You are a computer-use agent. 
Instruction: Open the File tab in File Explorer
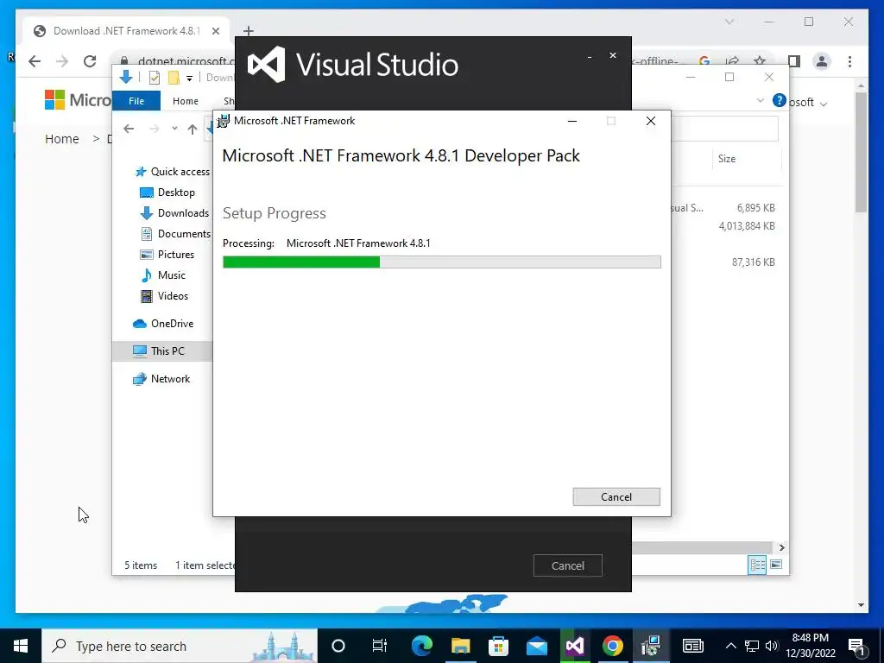coord(136,101)
